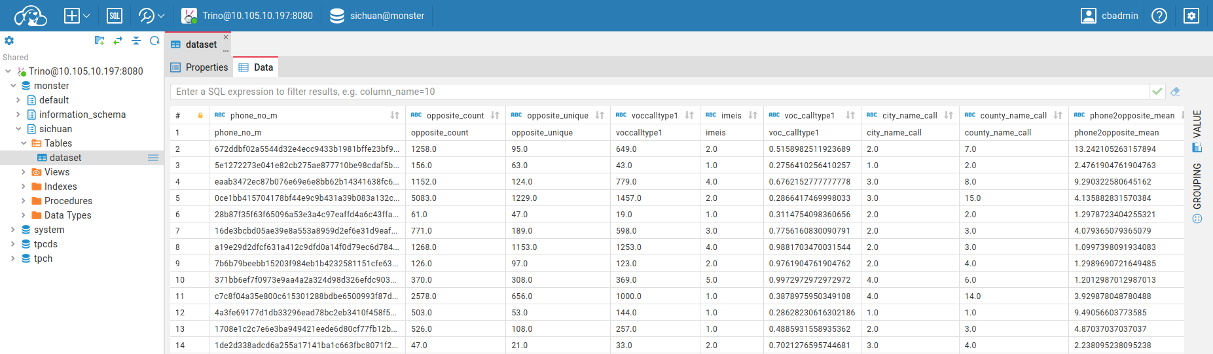Switch to the Properties tab
Image resolution: width=1213 pixels, height=354 pixels.
(200, 67)
